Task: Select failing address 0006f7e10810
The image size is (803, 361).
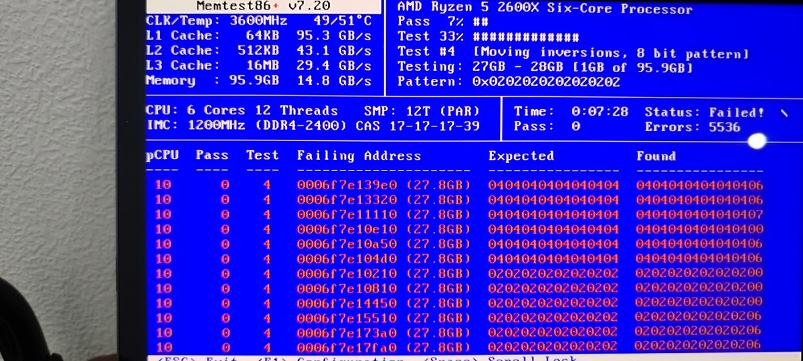Action: coord(347,288)
